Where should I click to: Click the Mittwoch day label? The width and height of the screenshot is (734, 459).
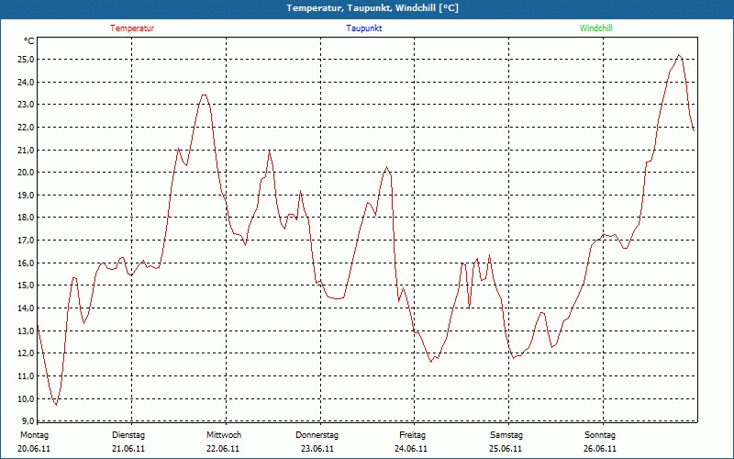pyautogui.click(x=224, y=435)
